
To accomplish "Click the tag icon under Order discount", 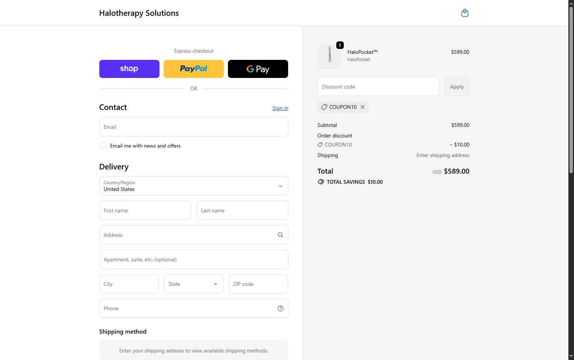I will point(320,145).
